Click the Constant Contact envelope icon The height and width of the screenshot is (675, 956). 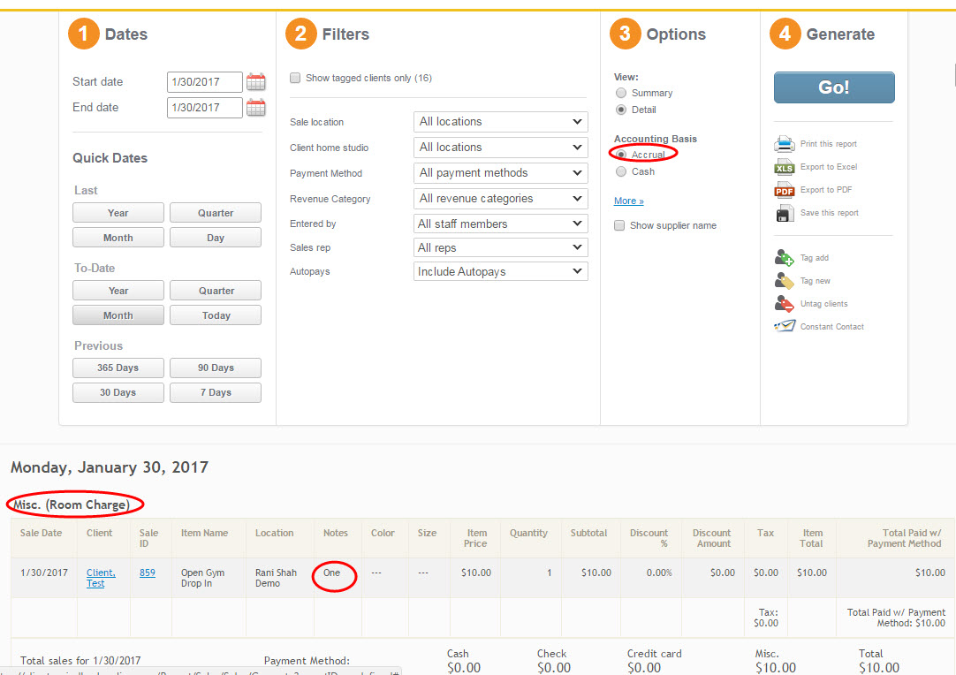point(785,327)
